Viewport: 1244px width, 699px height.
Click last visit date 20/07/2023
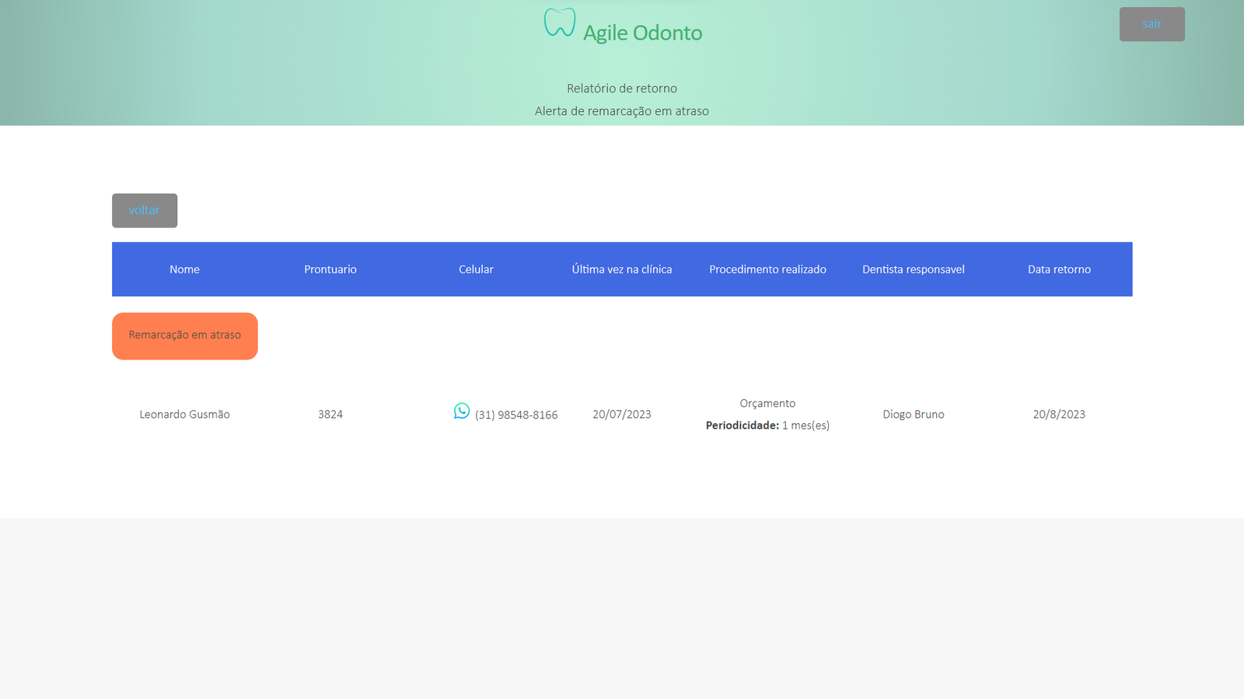[622, 415]
